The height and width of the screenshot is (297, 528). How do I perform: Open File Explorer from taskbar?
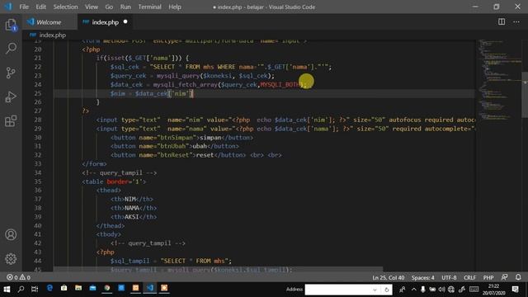pos(78,288)
